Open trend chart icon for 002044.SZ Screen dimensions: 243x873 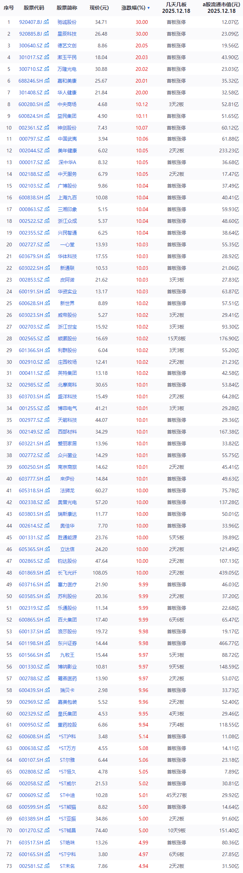(x=47, y=151)
